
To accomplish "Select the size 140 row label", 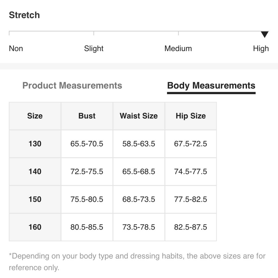I will pyautogui.click(x=35, y=172).
